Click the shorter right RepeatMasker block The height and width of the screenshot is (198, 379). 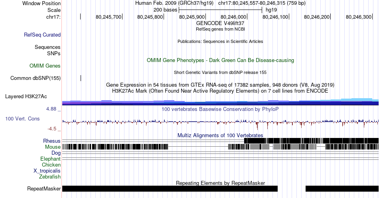pyautogui.click(x=342, y=188)
